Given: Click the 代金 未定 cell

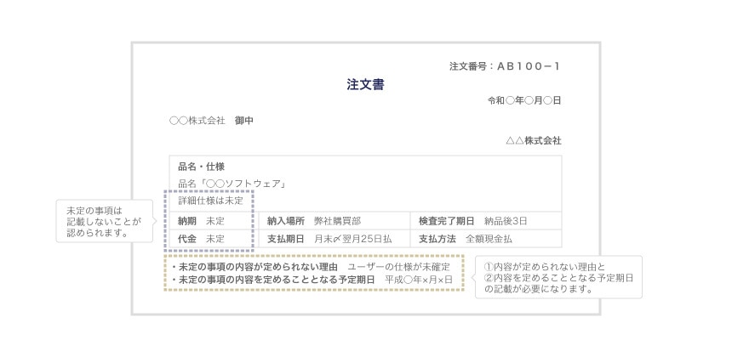Looking at the screenshot, I should point(201,239).
